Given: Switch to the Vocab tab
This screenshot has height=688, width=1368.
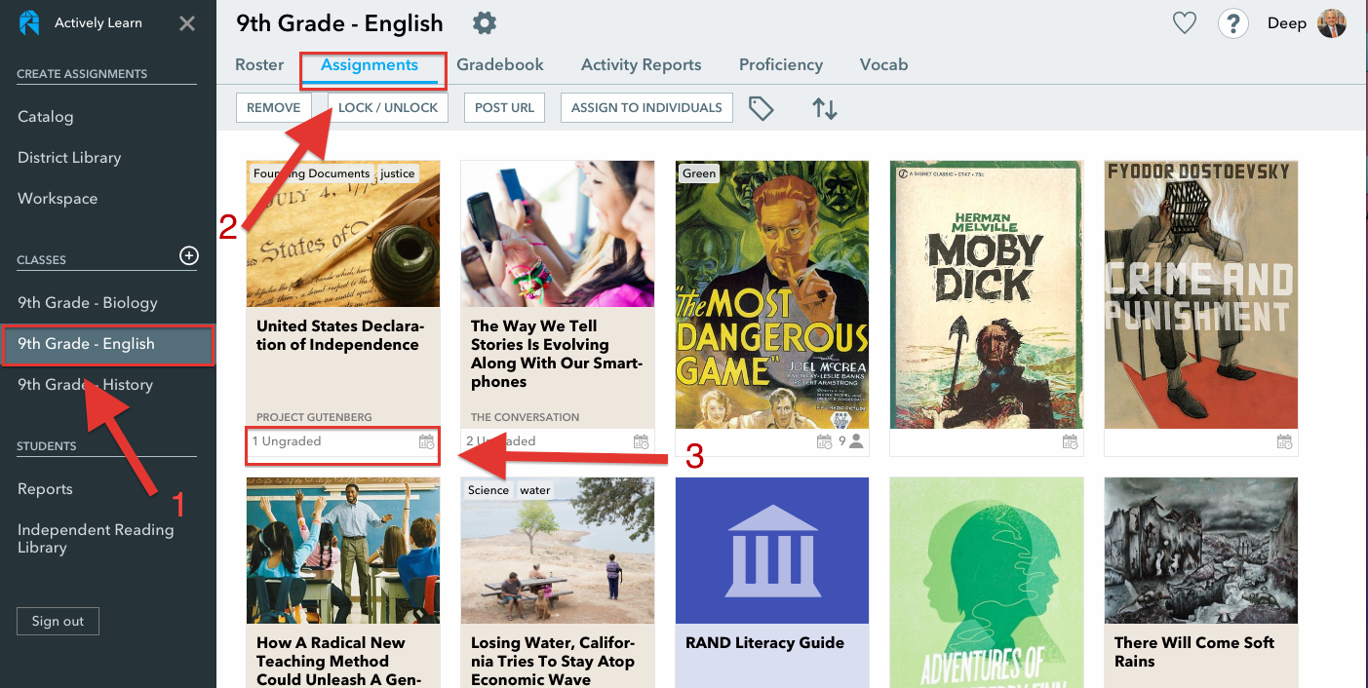Looking at the screenshot, I should coord(884,65).
